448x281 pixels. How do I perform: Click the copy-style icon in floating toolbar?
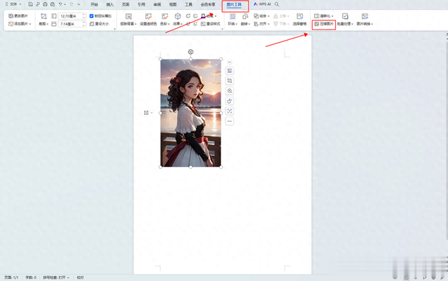point(230,101)
